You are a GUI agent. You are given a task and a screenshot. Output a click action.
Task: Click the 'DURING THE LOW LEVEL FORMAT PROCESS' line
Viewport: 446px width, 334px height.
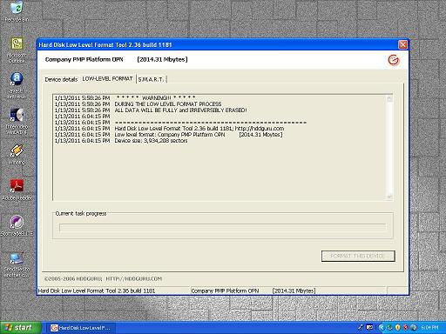pos(138,104)
